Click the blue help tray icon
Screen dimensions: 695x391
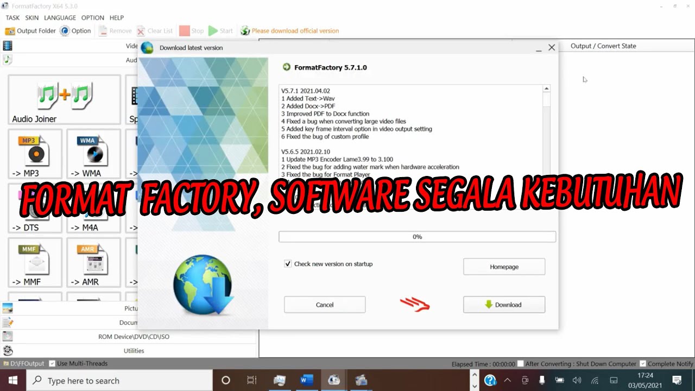(490, 380)
